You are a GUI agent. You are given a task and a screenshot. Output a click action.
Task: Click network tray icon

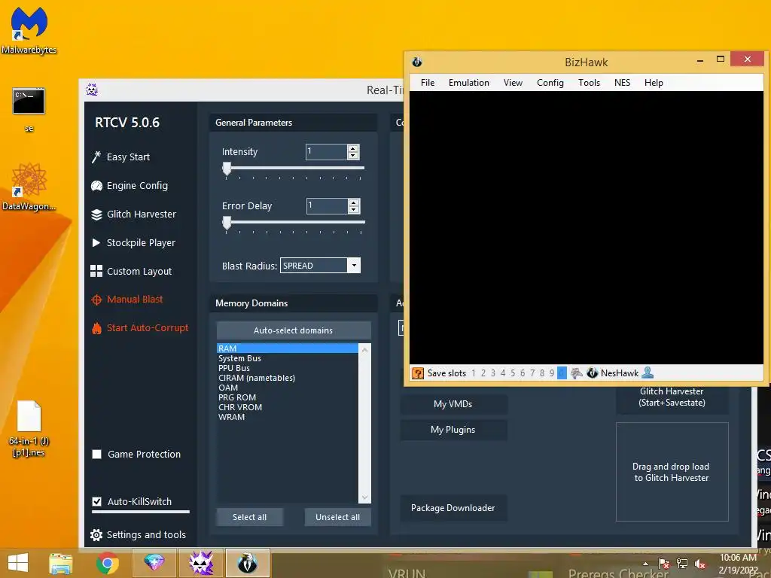pyautogui.click(x=682, y=564)
